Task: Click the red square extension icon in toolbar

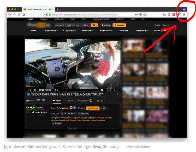Action: click(174, 14)
